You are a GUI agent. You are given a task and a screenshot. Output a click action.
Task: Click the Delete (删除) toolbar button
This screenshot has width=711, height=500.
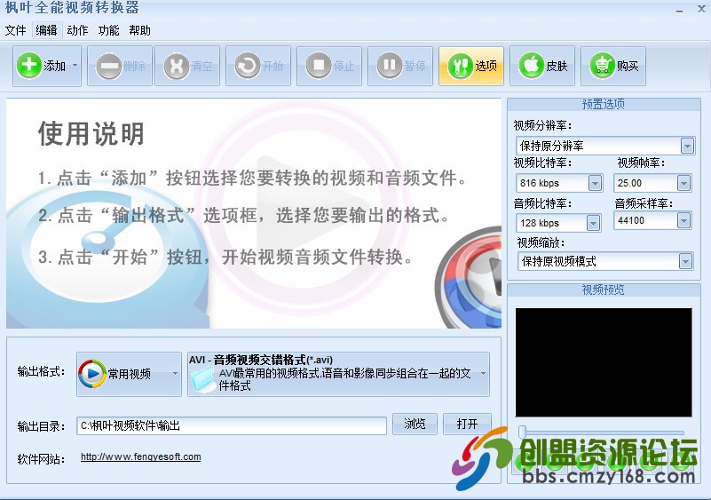click(120, 66)
